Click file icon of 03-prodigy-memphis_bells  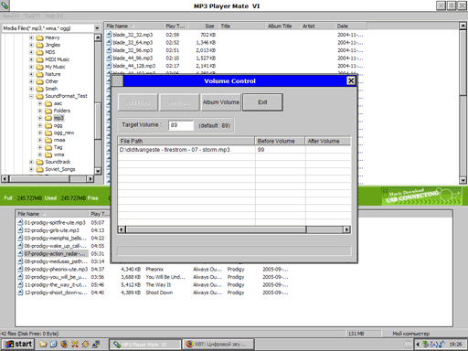pos(20,238)
